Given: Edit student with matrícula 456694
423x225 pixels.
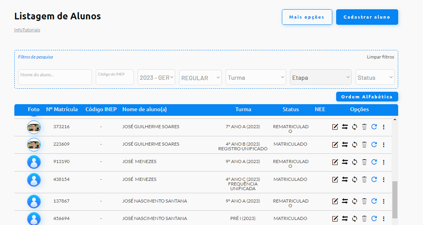Looking at the screenshot, I should pyautogui.click(x=335, y=219).
